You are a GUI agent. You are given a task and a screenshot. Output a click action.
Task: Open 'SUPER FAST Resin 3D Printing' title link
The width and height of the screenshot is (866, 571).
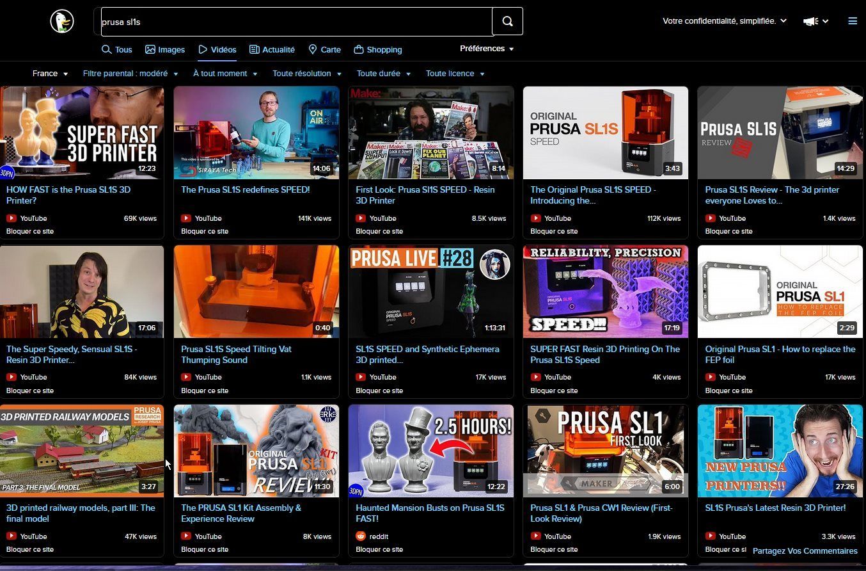[605, 355]
